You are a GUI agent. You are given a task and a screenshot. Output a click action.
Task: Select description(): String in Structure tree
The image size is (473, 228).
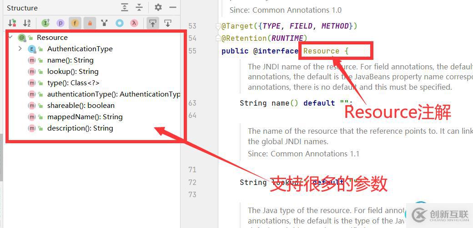pos(80,128)
